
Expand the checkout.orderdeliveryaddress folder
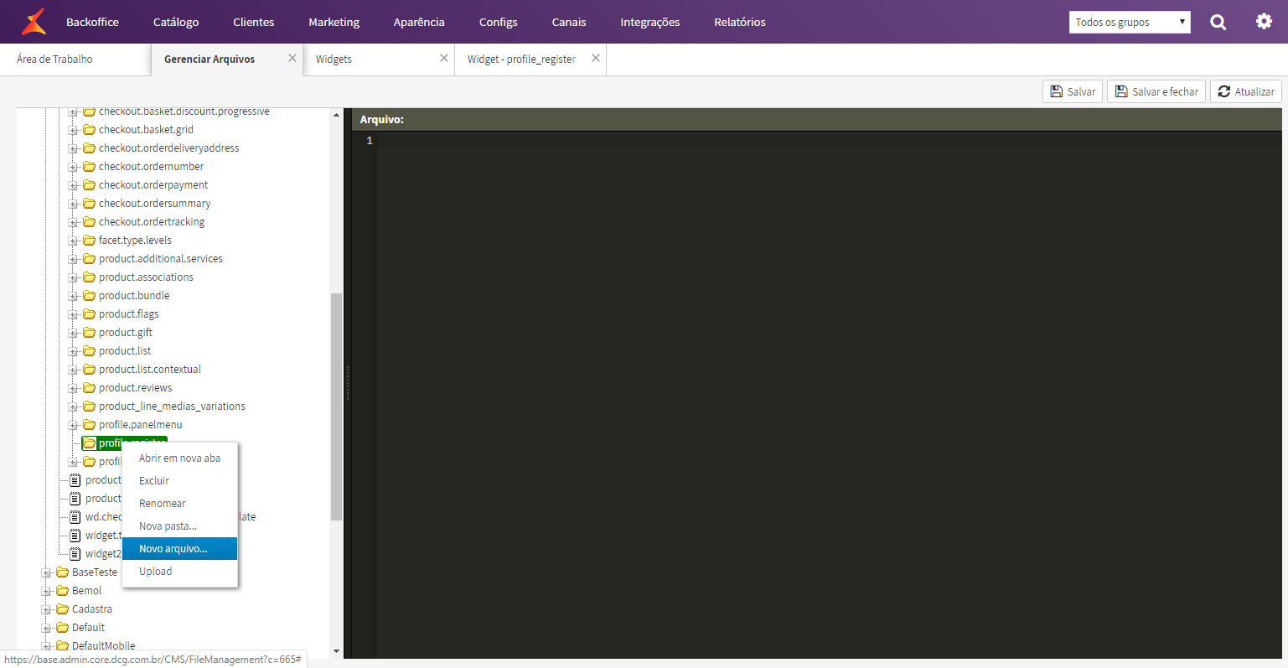[x=73, y=148]
